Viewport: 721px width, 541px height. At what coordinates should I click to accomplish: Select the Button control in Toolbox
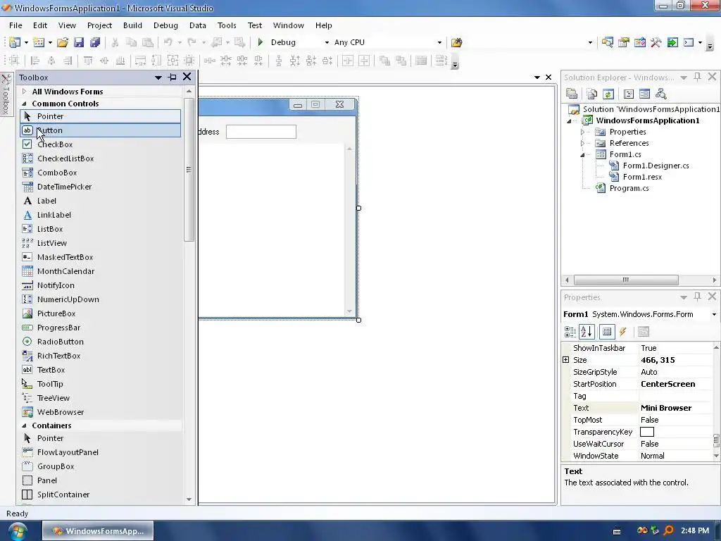point(101,130)
